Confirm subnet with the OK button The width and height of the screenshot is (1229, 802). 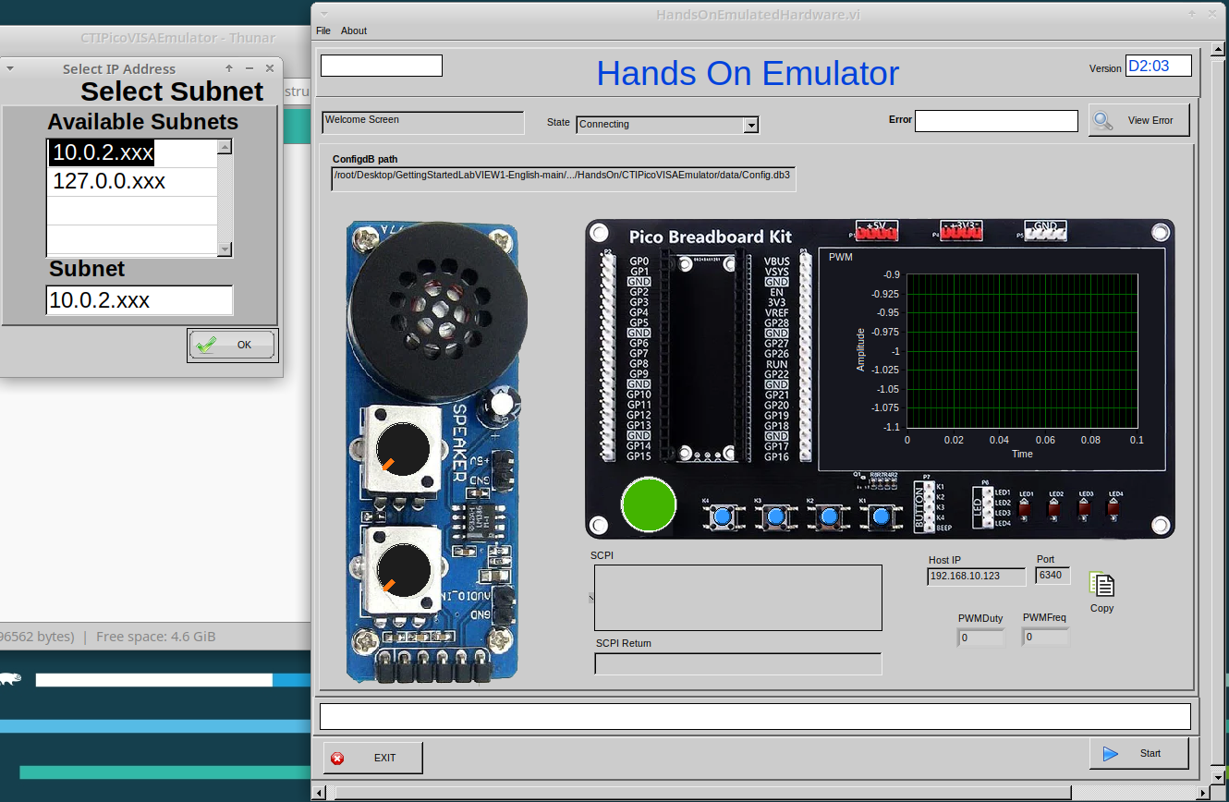click(x=233, y=345)
